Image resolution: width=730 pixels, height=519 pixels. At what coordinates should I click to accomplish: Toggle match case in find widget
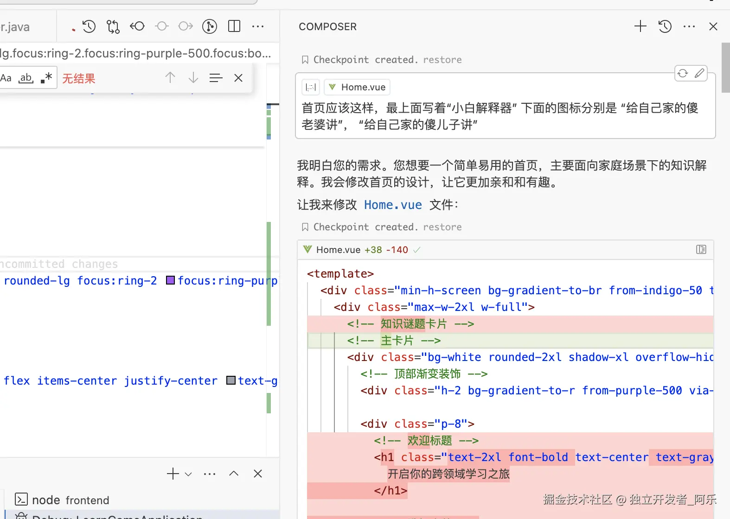click(6, 78)
